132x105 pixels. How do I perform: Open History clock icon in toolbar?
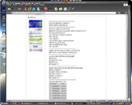(x=56, y=9)
